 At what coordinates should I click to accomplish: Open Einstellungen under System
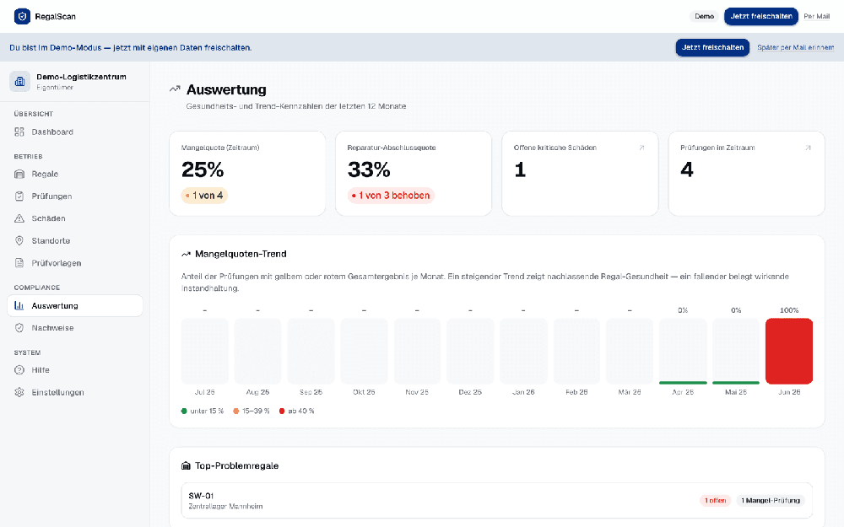click(x=75, y=393)
